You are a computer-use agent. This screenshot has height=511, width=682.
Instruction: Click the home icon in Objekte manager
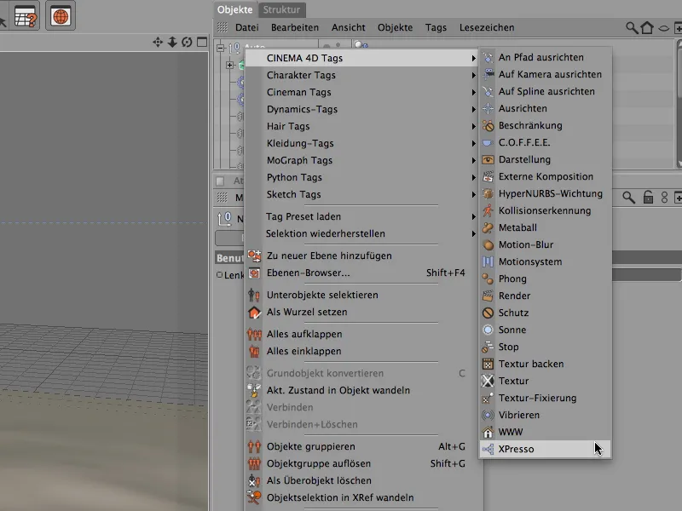point(647,28)
